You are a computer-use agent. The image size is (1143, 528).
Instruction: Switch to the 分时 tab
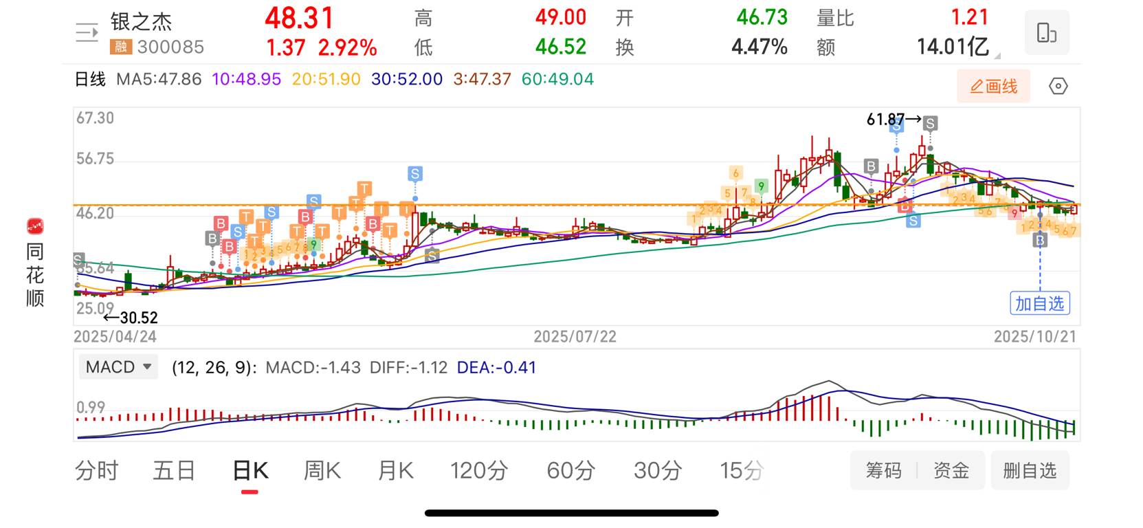[97, 470]
